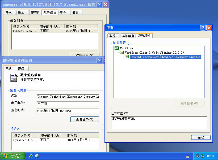Click the 电子邮件地址 column header in 反签名
Screen dimensions: 218x160
[52, 135]
